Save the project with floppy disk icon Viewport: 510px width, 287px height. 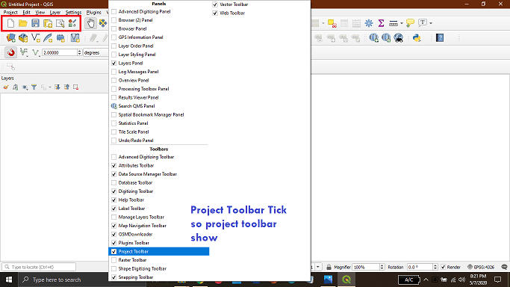point(35,23)
